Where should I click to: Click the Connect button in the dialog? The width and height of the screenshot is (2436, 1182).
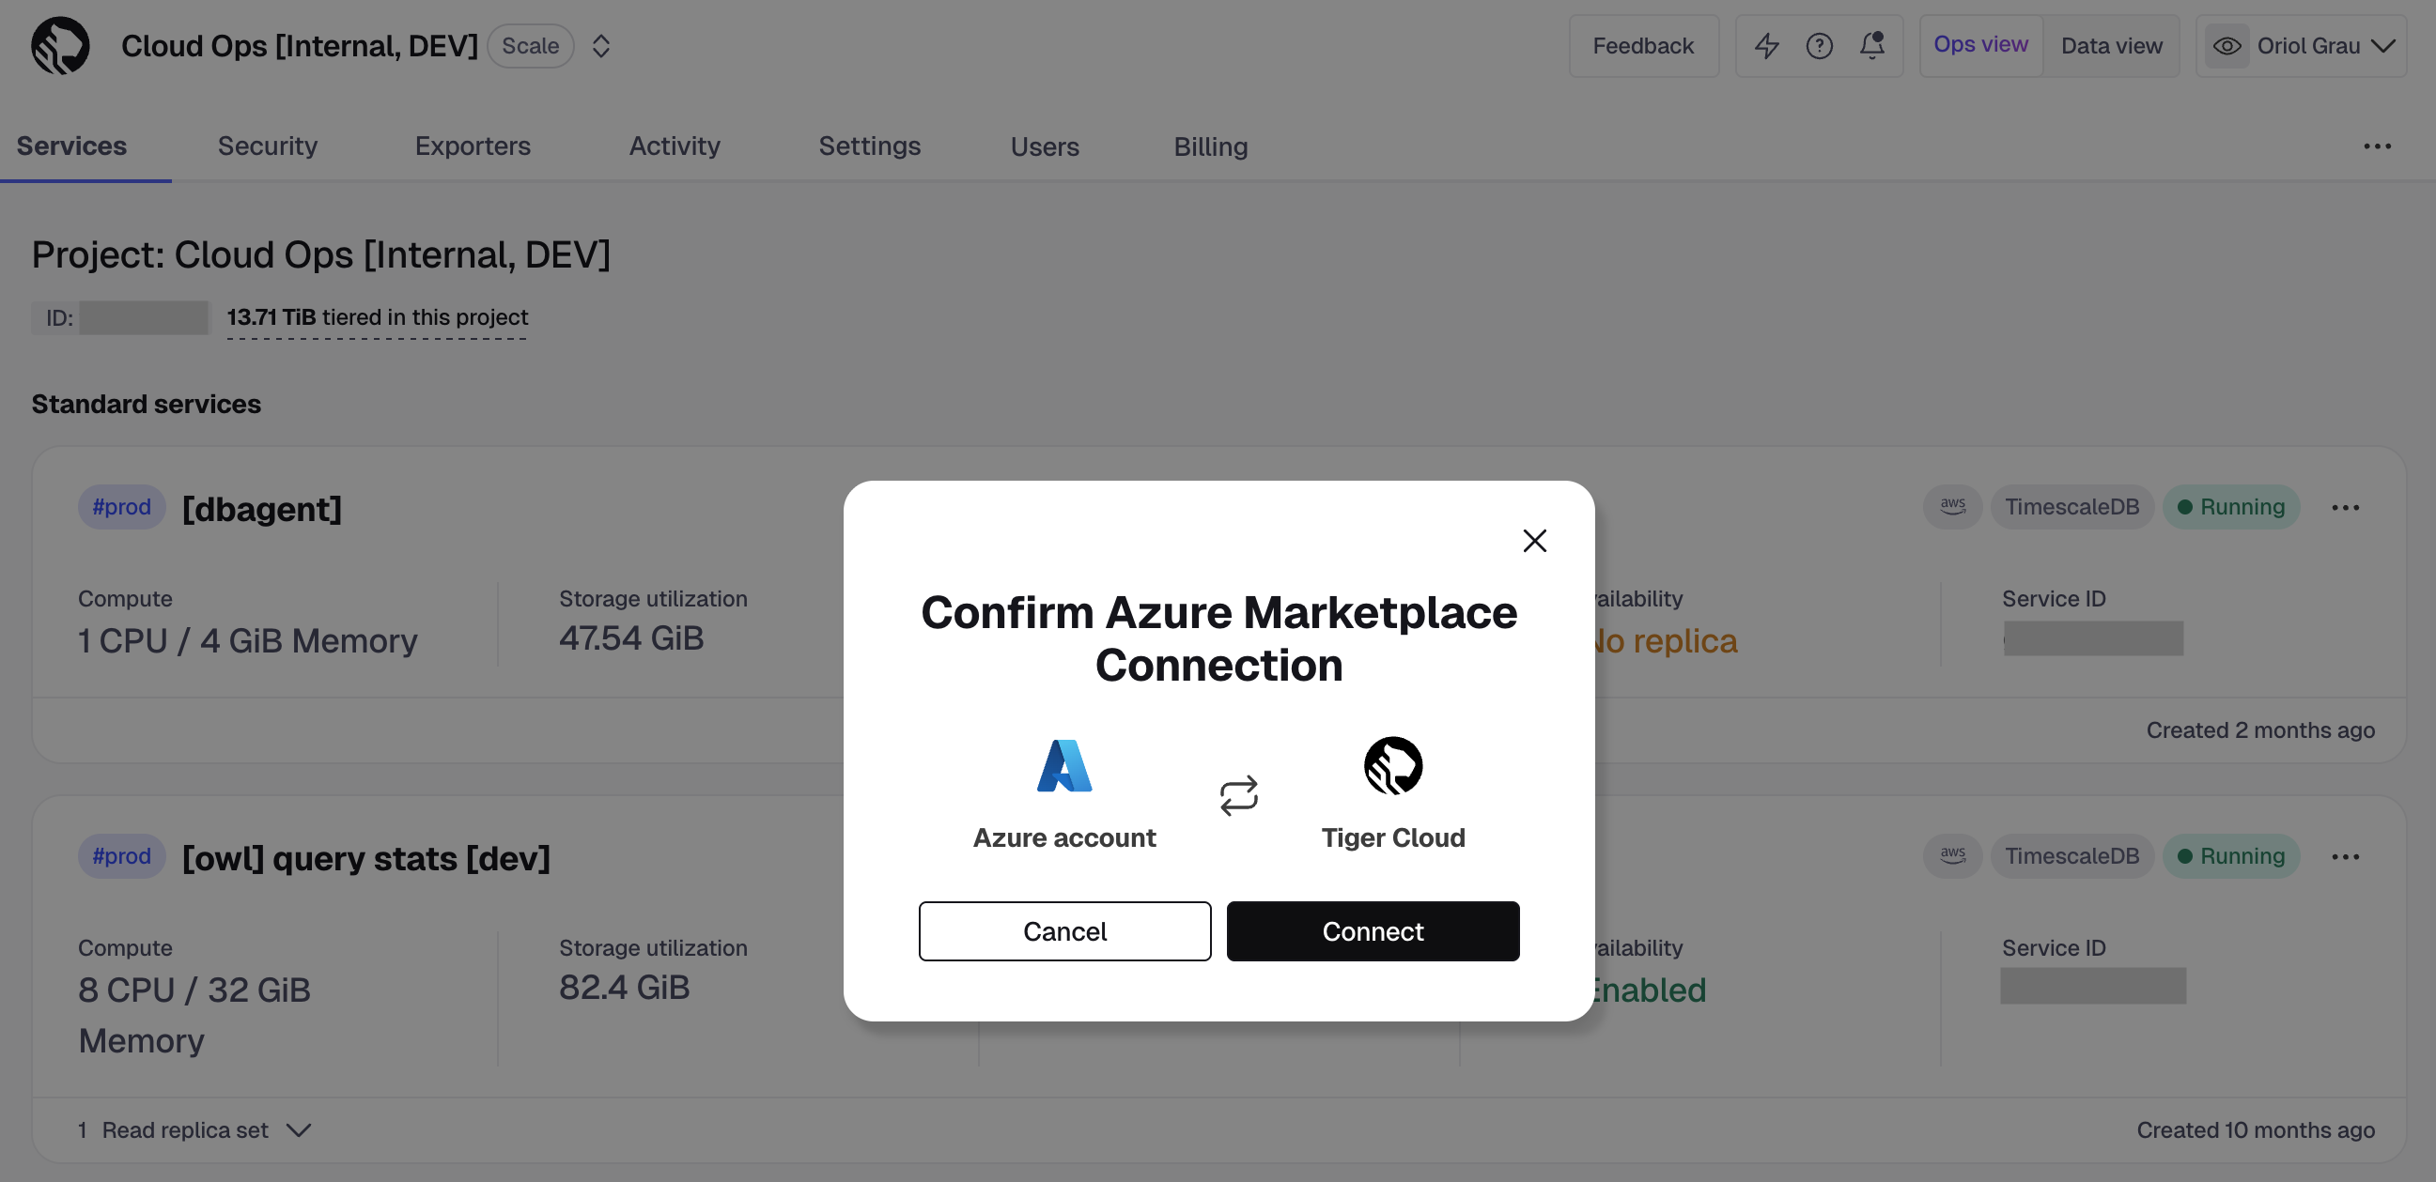coord(1373,930)
